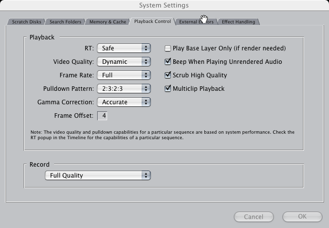Switch to the Scratch Disks tab
The width and height of the screenshot is (329, 228).
click(27, 22)
